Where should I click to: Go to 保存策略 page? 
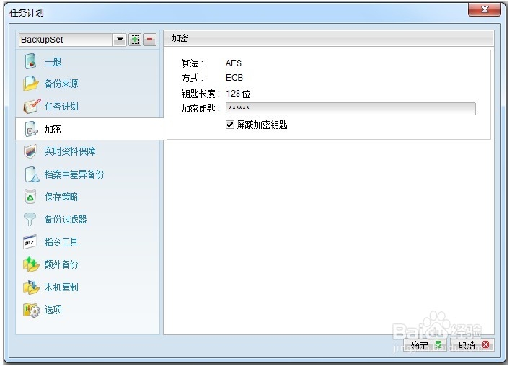click(x=61, y=197)
